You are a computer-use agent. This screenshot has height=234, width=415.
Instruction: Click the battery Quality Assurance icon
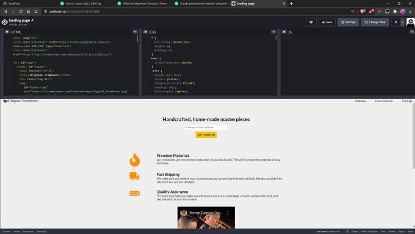click(x=134, y=194)
